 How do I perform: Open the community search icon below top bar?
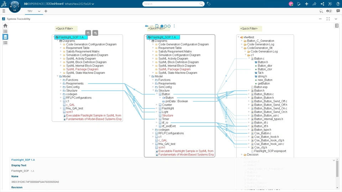coord(321,11)
